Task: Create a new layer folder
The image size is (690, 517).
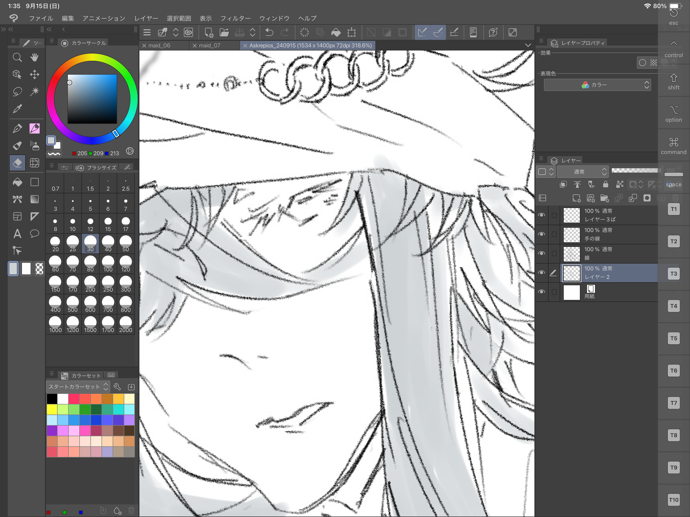Action: pyautogui.click(x=605, y=198)
